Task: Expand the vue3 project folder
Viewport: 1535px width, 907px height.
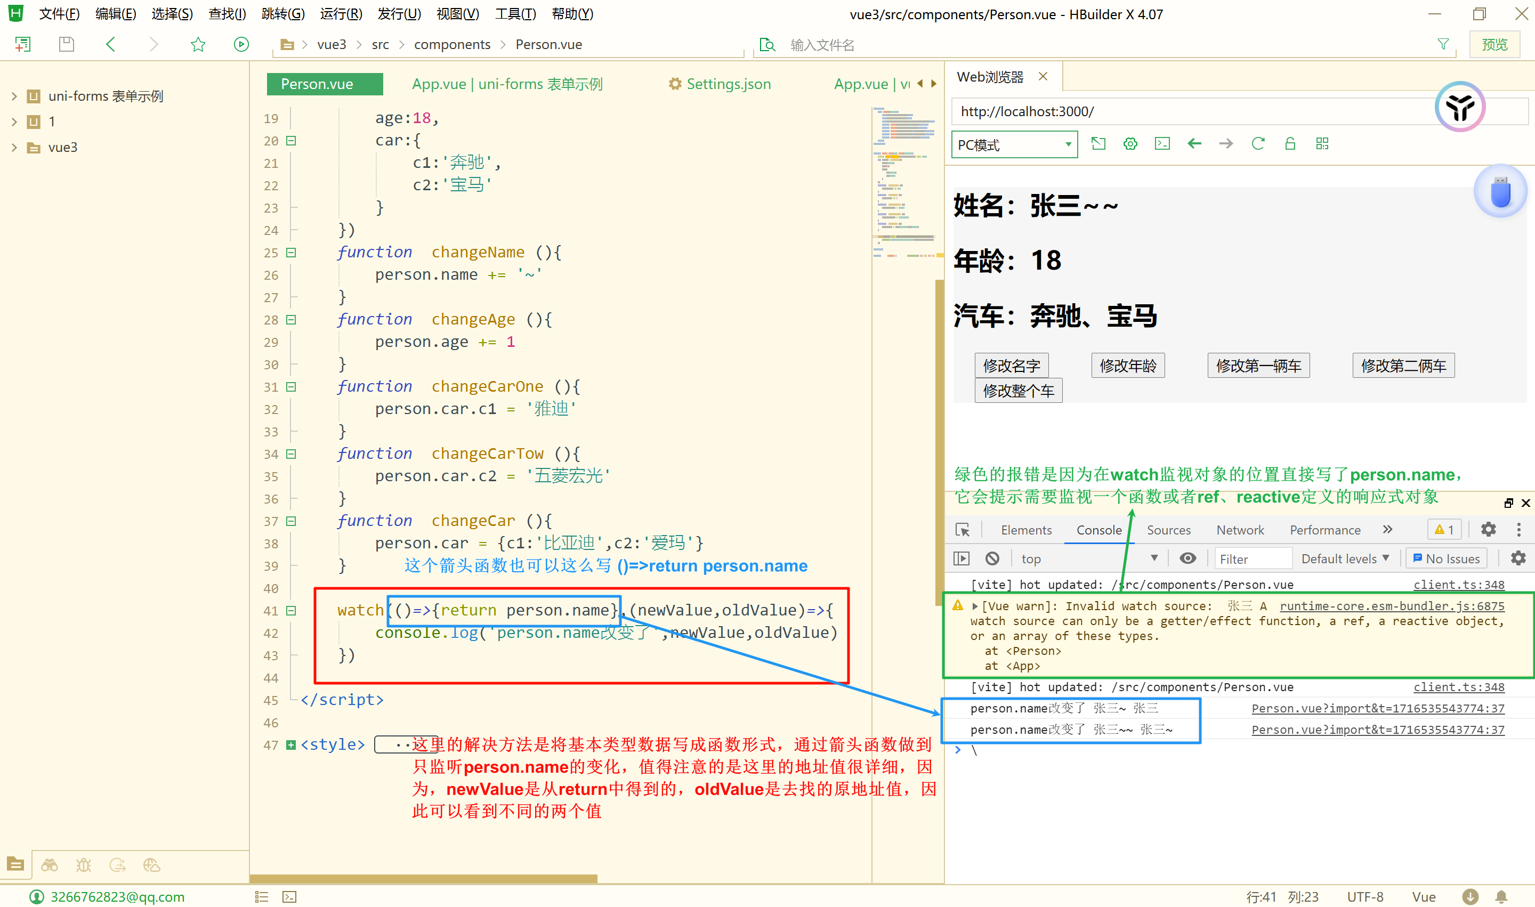Action: [14, 147]
